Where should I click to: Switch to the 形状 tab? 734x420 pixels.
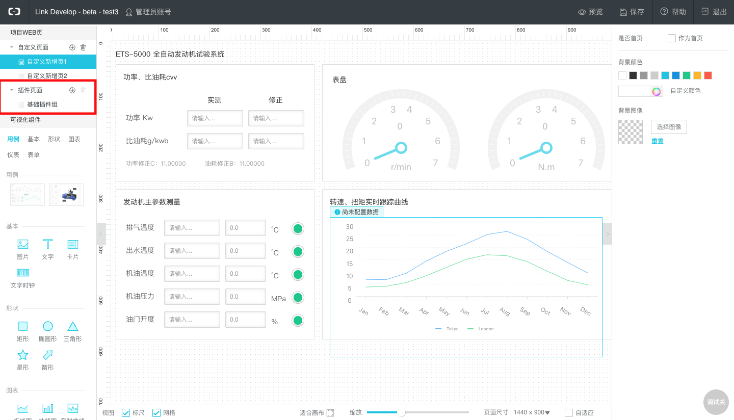(54, 139)
